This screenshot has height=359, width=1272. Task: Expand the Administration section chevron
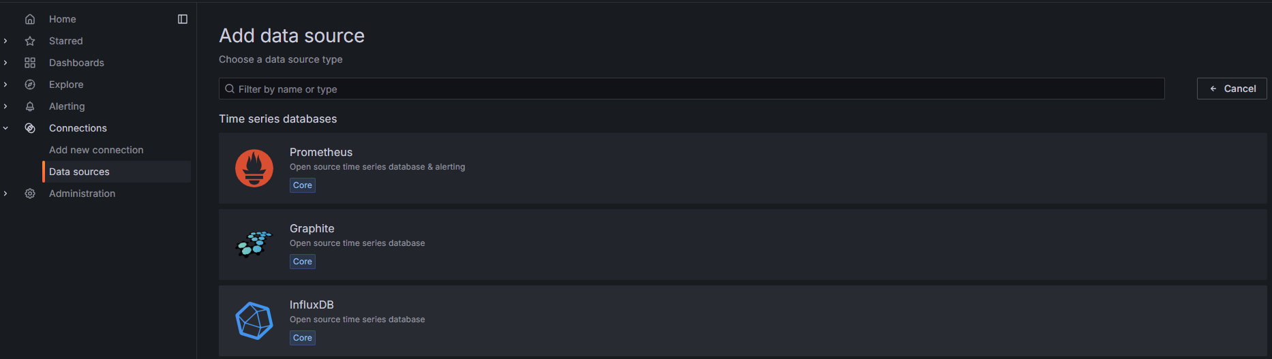tap(5, 193)
